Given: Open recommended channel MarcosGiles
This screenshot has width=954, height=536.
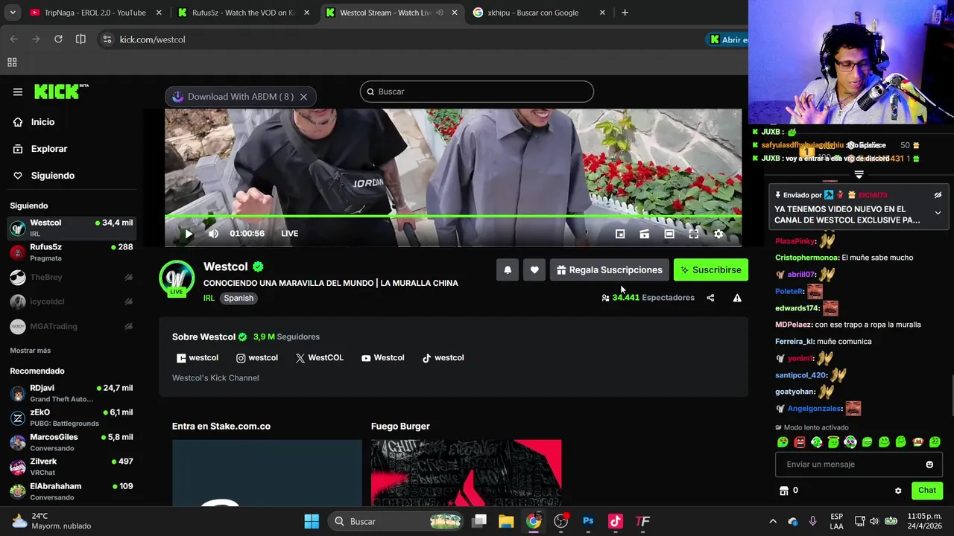Looking at the screenshot, I should coord(72,442).
